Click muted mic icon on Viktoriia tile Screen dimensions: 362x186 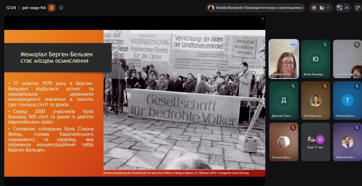(x=357, y=128)
